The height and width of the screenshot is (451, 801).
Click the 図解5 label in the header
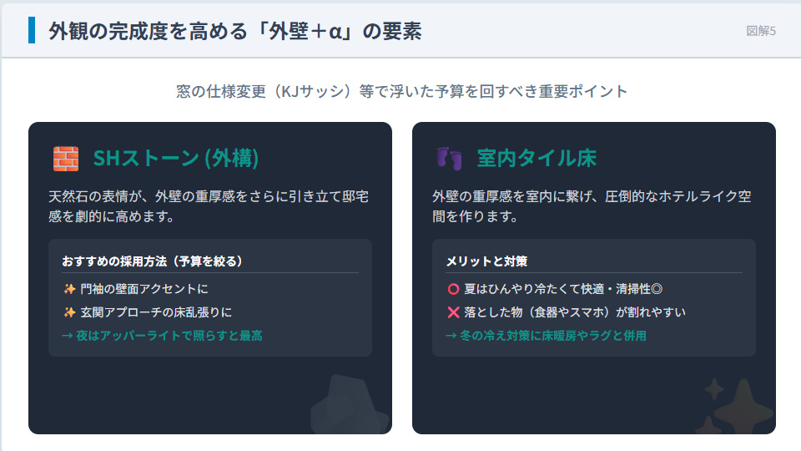click(x=761, y=31)
